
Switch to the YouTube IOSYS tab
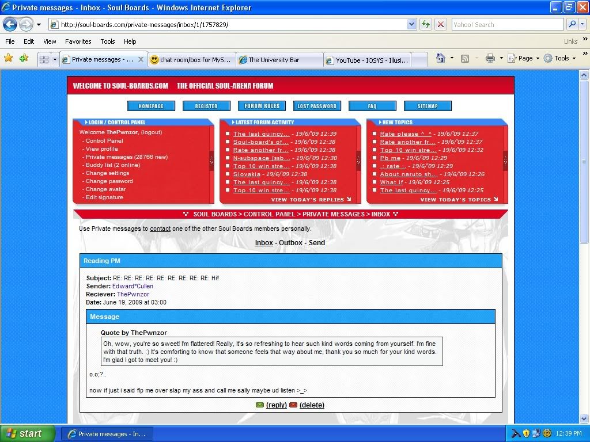pyautogui.click(x=368, y=60)
